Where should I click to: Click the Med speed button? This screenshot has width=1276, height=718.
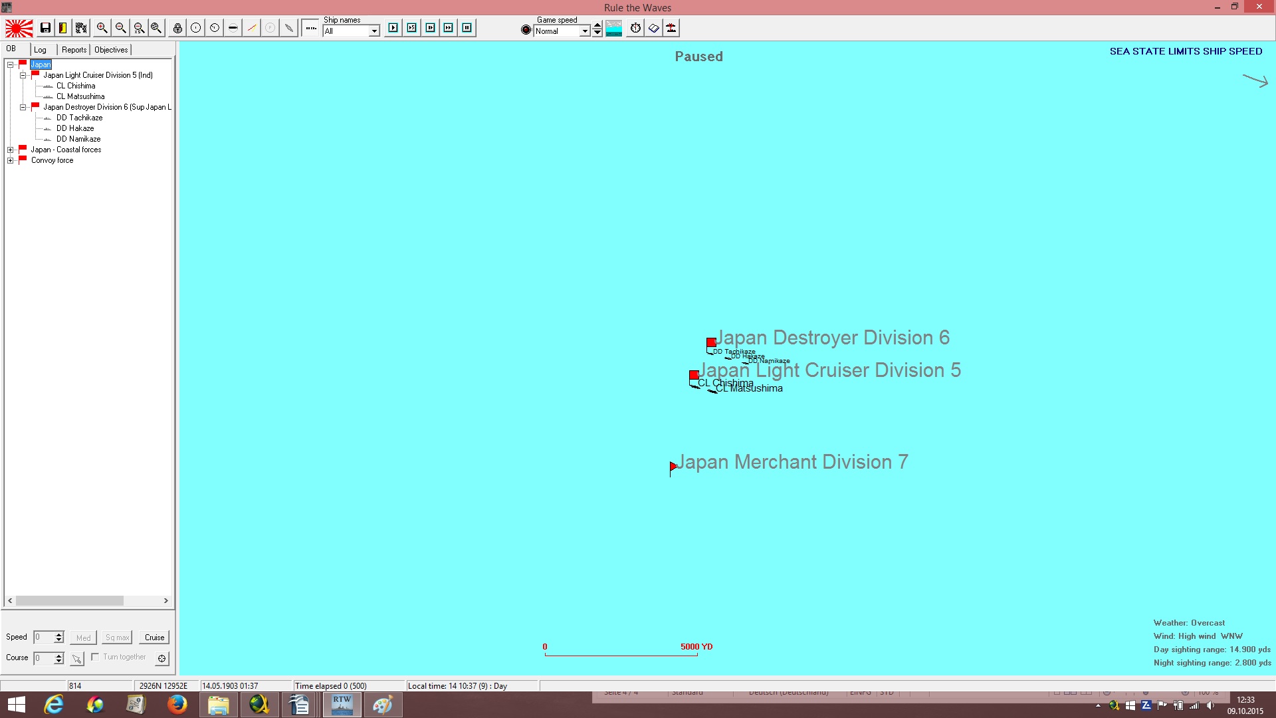[x=83, y=638]
